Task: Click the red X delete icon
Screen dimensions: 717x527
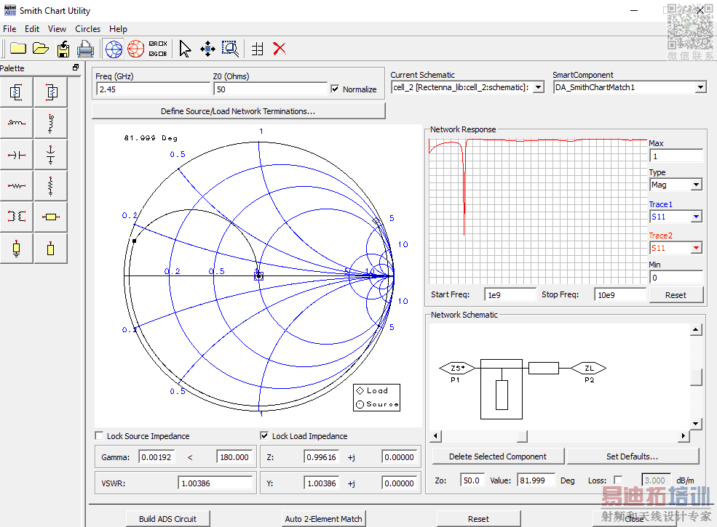Action: click(x=280, y=49)
